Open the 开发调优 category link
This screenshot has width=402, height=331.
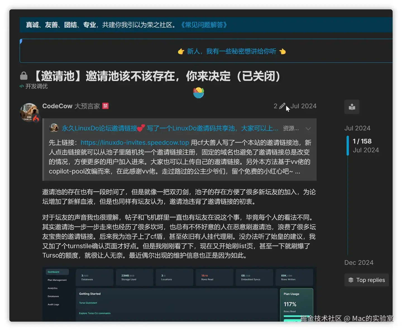[x=37, y=86]
